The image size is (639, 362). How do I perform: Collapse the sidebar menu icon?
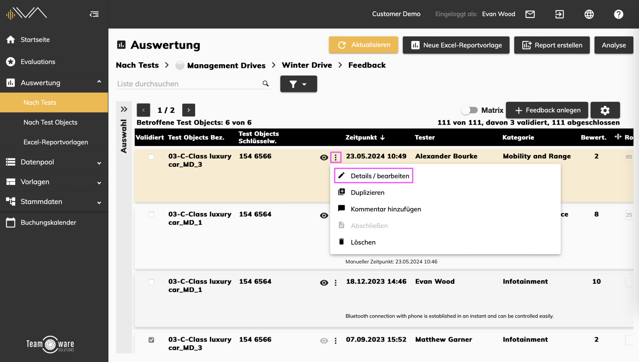tap(94, 14)
